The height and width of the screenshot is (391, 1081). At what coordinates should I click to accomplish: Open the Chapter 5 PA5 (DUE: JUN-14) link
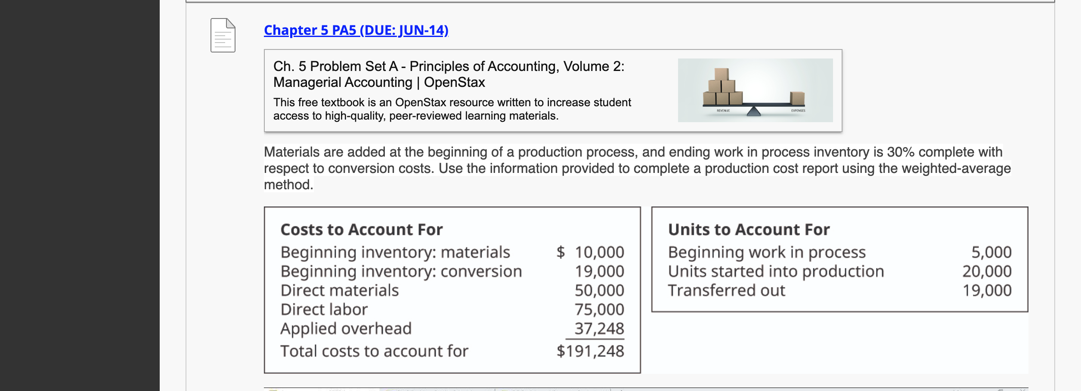click(x=356, y=30)
